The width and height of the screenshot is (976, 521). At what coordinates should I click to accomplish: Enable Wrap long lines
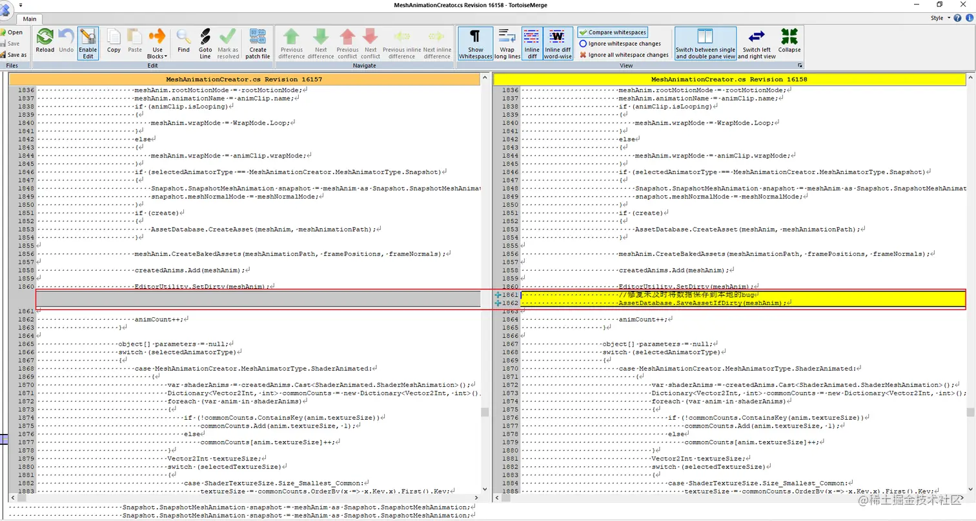pyautogui.click(x=507, y=43)
